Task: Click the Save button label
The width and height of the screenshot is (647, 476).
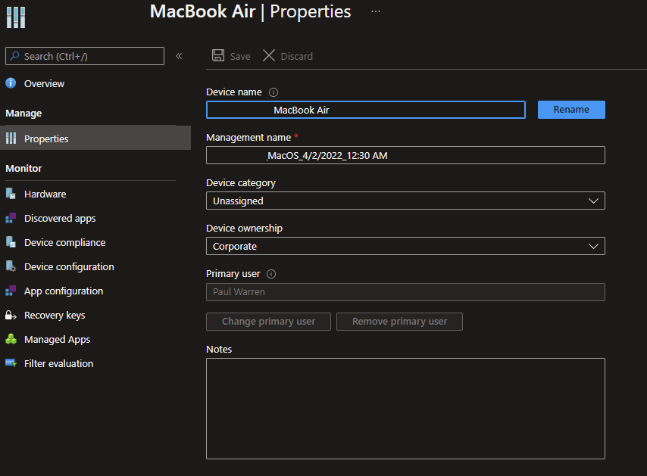Action: [x=240, y=57]
